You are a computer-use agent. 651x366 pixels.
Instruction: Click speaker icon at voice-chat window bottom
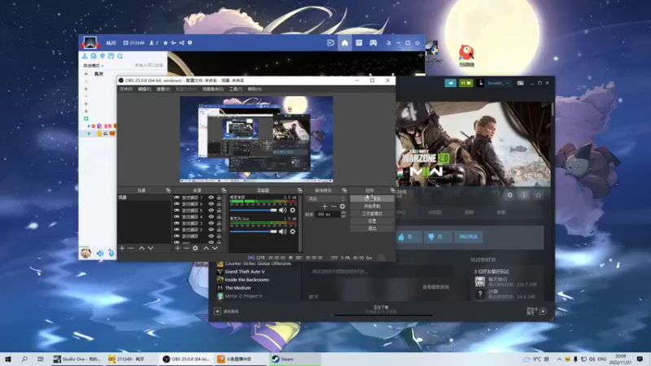(x=100, y=253)
